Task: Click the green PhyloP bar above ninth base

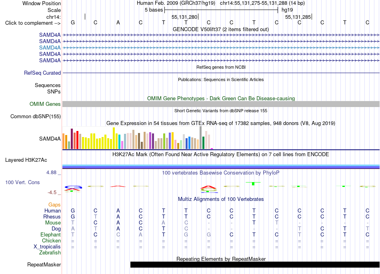Action: [253, 183]
